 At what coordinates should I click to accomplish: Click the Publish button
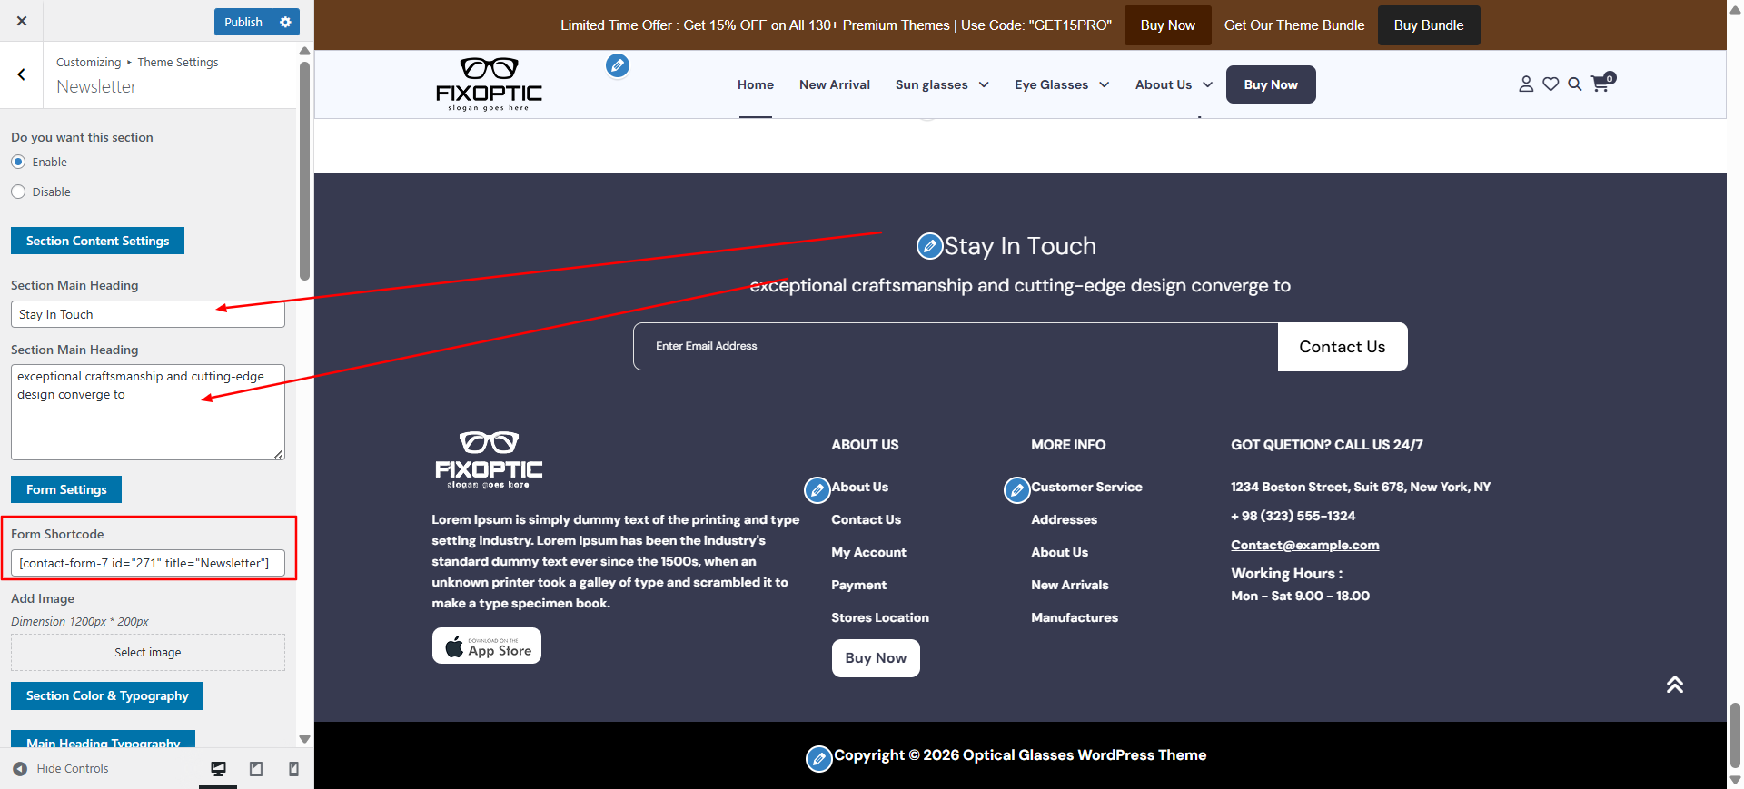(243, 22)
